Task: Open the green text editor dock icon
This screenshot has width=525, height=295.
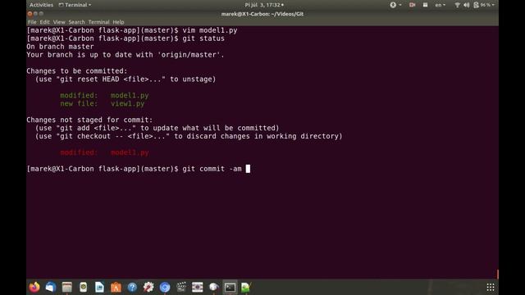Action: [x=246, y=287]
